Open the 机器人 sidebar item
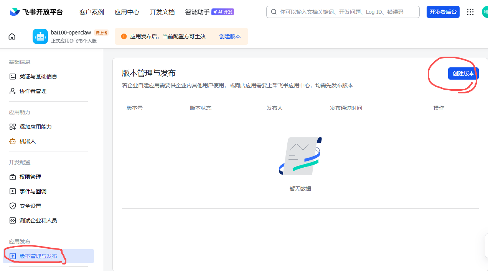Viewport: 488px width, 271px height. pyautogui.click(x=27, y=141)
